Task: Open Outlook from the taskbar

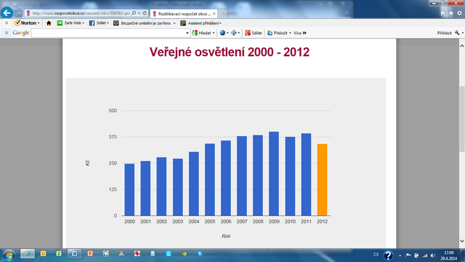Action: 44,254
